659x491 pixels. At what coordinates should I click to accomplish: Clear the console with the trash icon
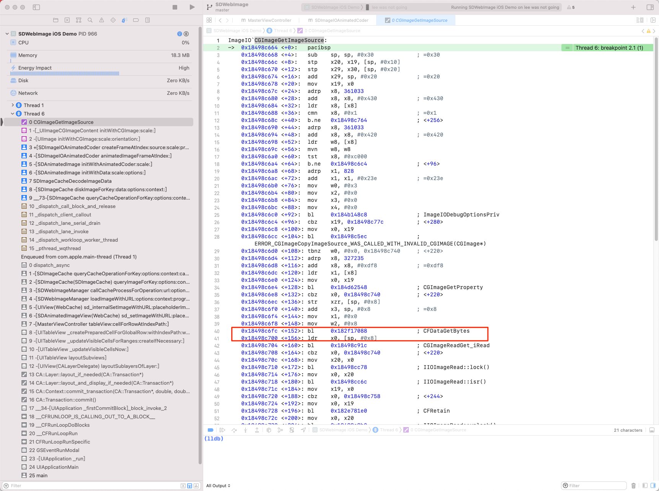[634, 485]
